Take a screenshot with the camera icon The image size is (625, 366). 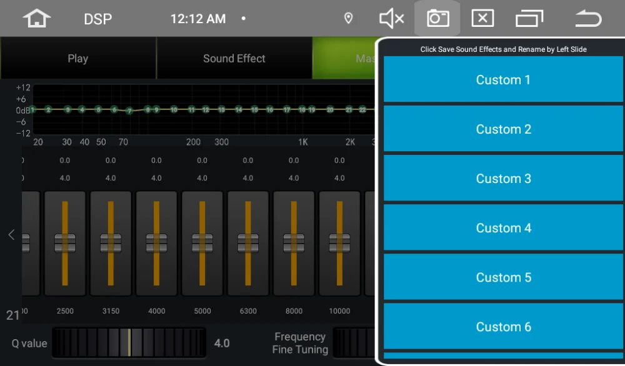(x=437, y=18)
